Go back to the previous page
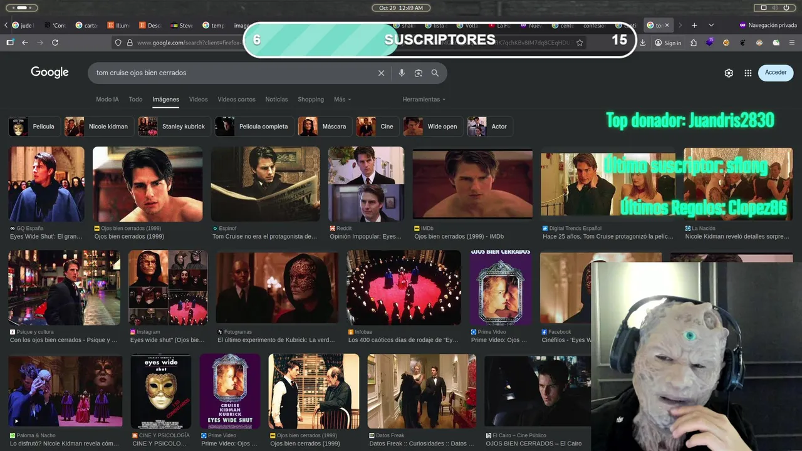802x451 pixels. tap(25, 43)
